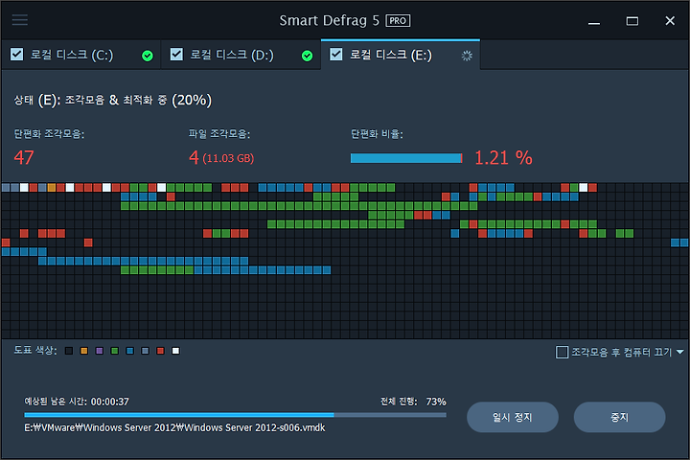Click the overall progress bar

coord(236,415)
